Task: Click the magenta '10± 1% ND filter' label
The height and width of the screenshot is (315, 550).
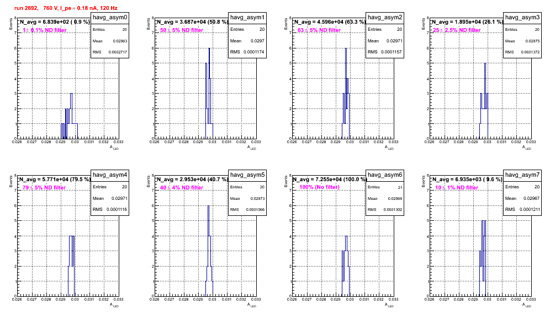Action: coord(457,188)
